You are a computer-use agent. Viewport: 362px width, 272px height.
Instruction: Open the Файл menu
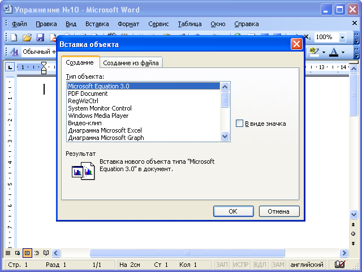pos(19,24)
